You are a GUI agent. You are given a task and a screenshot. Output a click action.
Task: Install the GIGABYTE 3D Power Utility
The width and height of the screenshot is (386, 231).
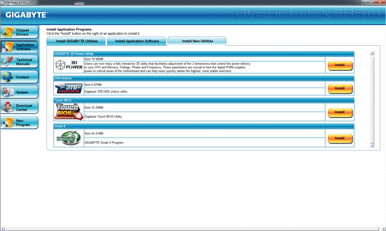[x=340, y=65]
